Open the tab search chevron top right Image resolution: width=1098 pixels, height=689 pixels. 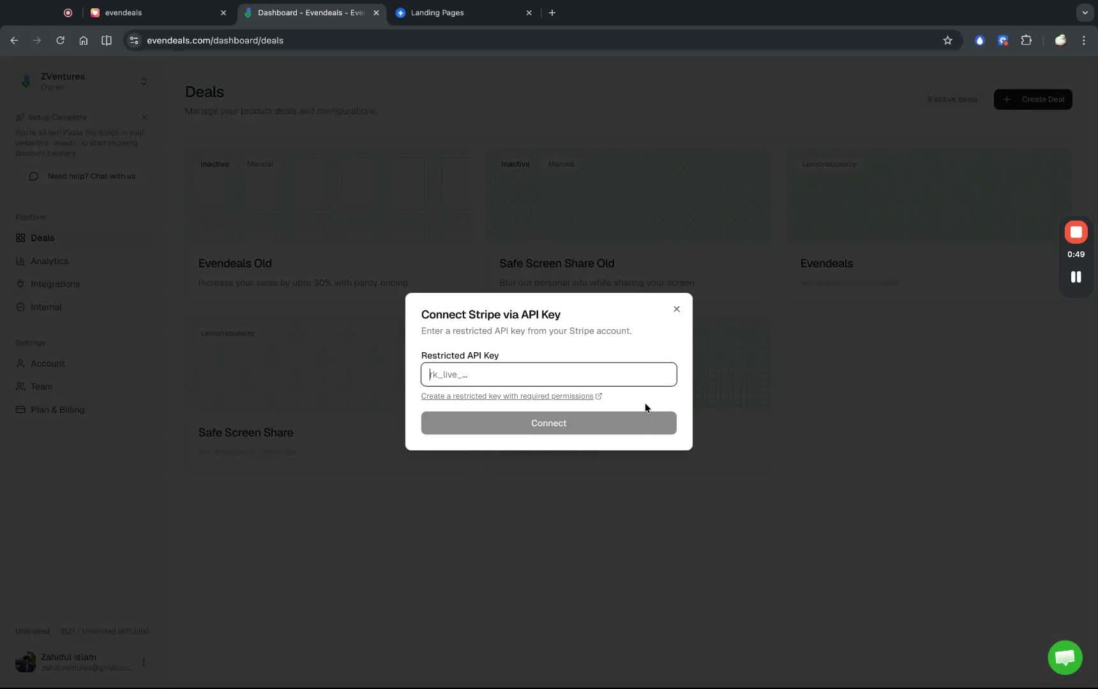[x=1083, y=12]
